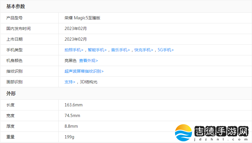Select 2023年02月 in 国内发布时间 row
The width and height of the screenshot is (252, 143).
76,29
